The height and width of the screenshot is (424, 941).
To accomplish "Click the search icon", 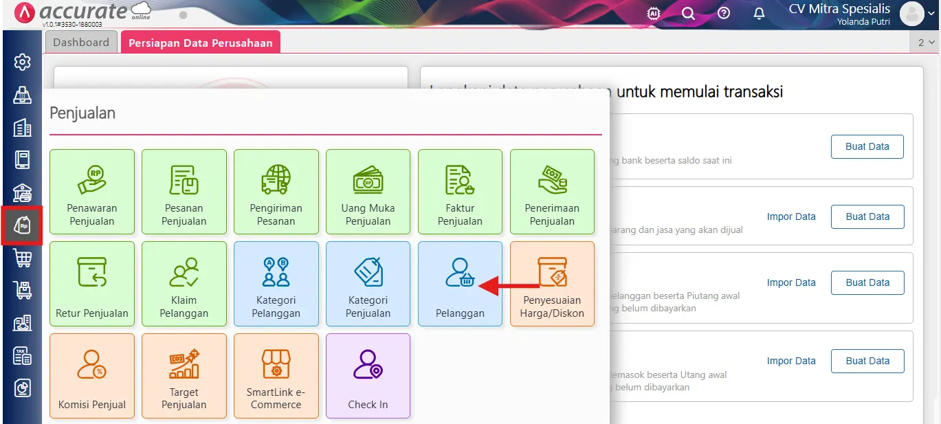I will point(688,13).
